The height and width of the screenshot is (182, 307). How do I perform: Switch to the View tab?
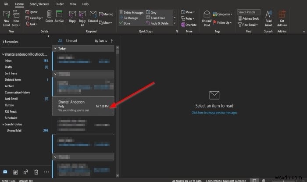pos(73,4)
